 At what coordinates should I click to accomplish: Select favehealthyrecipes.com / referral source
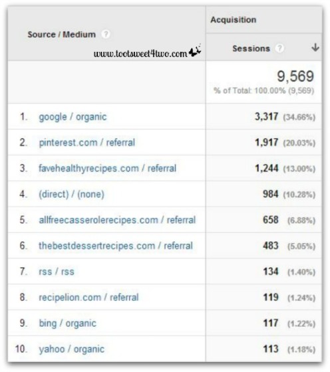click(x=108, y=168)
